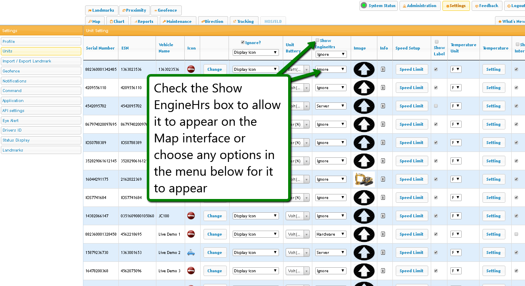Click Change button for Live Demo 1

tap(215, 234)
